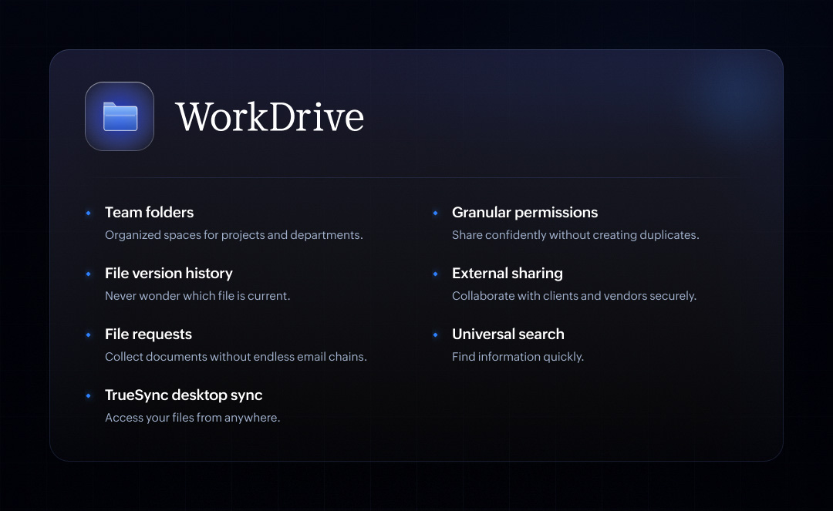Select the Universal search heading
Screen dimensions: 833x511
[508, 335]
